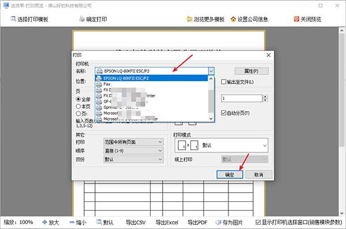The width and height of the screenshot is (346, 229).
Task: Click preview window scroll down arrow
Action: point(342,213)
